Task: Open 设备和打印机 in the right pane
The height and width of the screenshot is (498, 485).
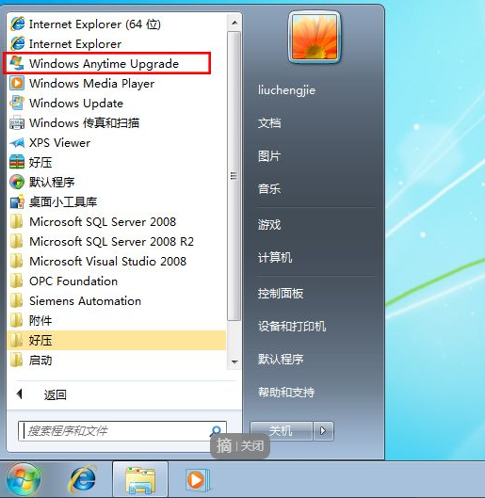Action: click(x=292, y=327)
